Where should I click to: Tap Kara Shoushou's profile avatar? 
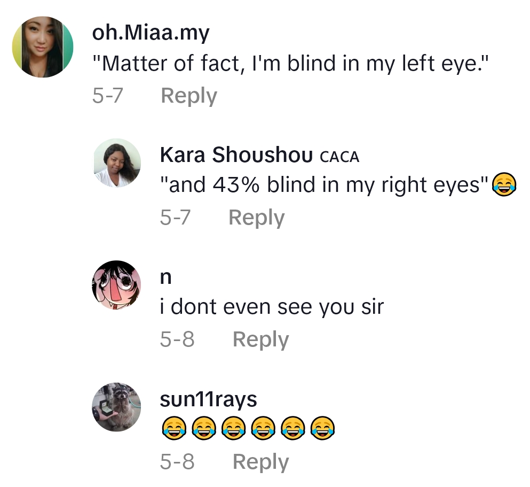[117, 163]
